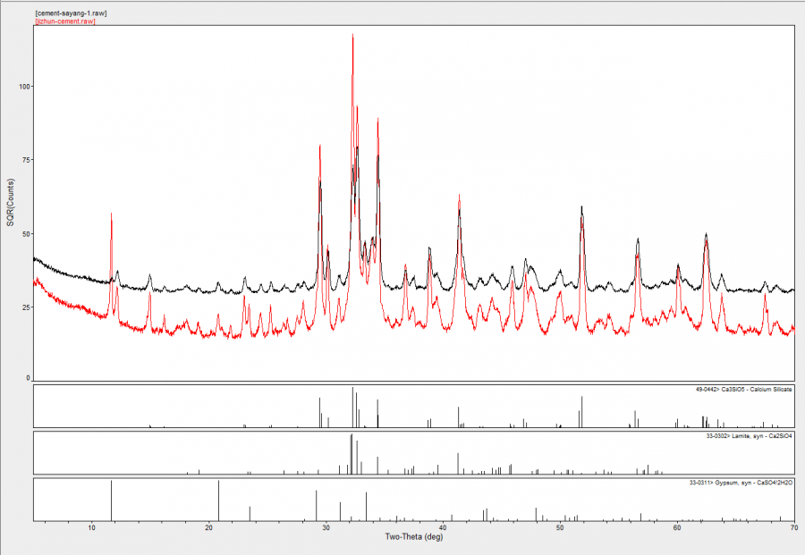Click the 25 tick on the y-axis
Viewport: 805px width, 555px height.
pos(23,307)
